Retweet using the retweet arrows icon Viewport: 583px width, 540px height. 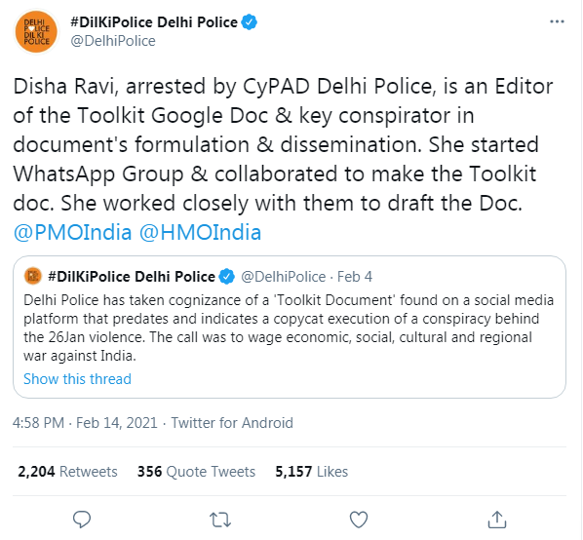[x=220, y=520]
